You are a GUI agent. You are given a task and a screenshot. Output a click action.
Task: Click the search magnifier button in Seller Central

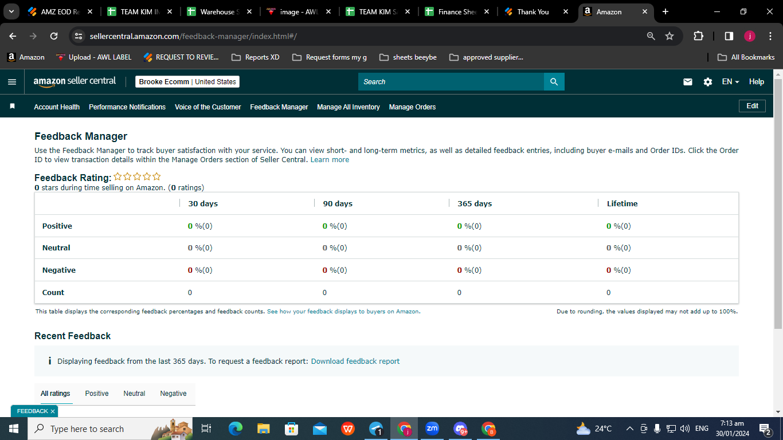point(554,82)
